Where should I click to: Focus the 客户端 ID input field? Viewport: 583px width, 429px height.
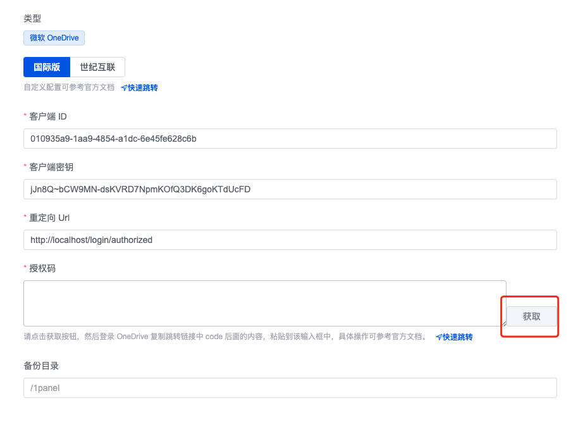[290, 139]
